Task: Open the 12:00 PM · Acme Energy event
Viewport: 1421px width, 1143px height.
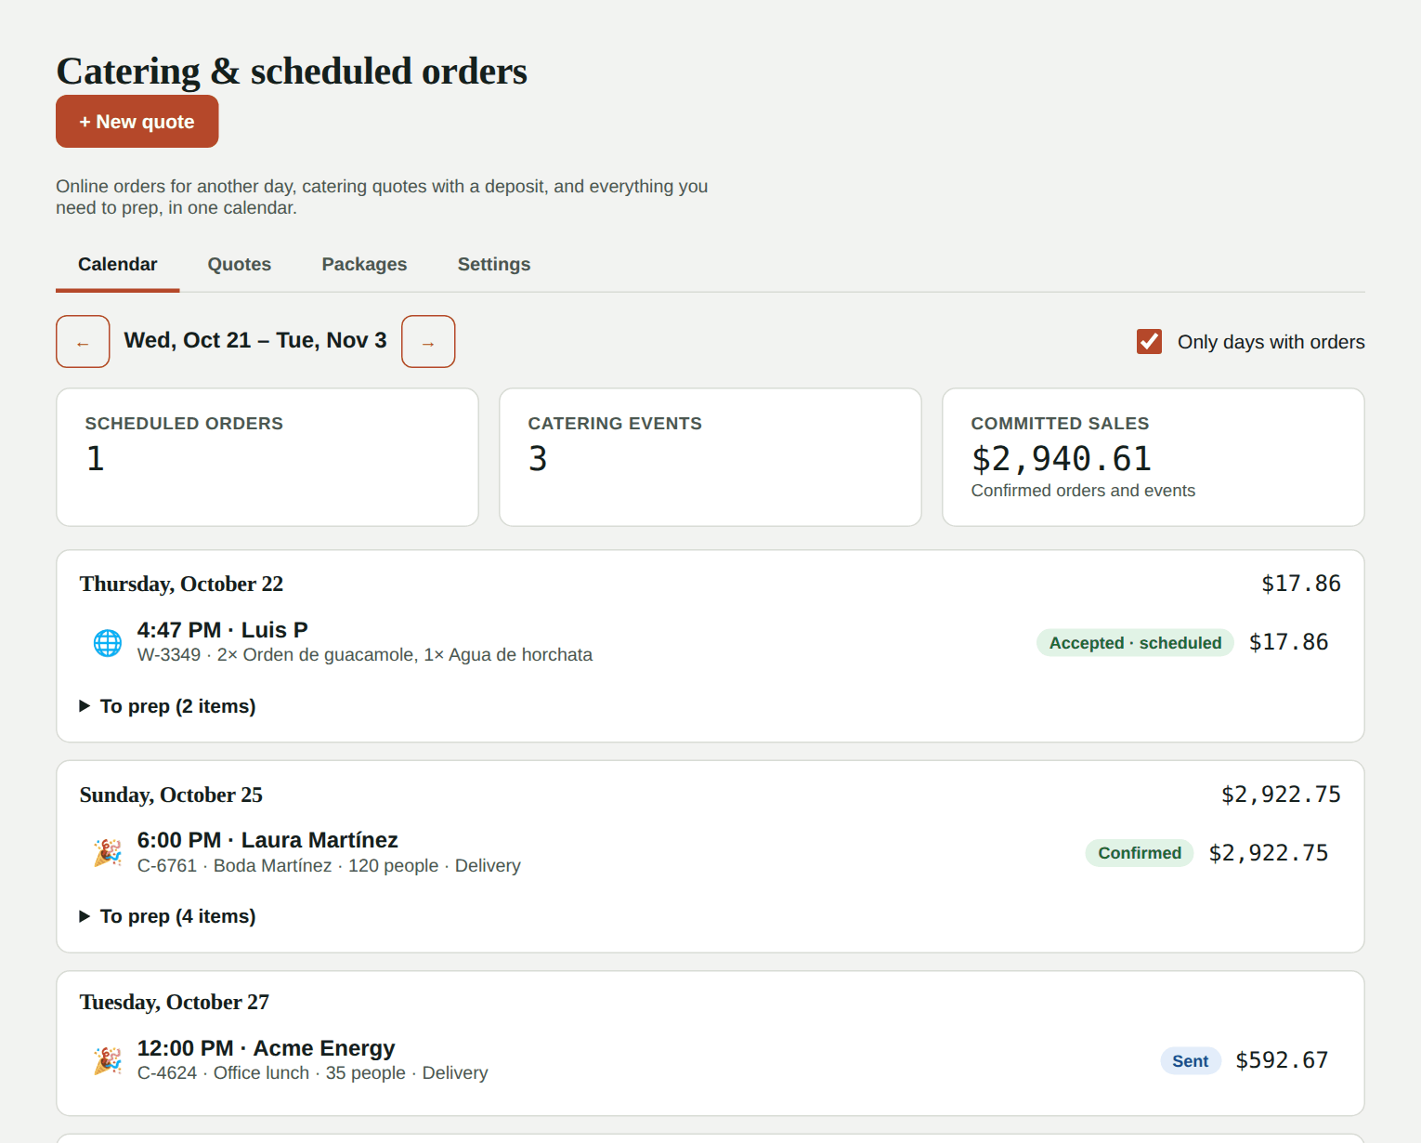Action: pyautogui.click(x=710, y=1060)
